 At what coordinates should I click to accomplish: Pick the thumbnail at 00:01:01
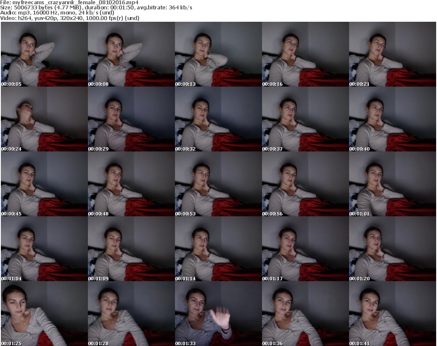[393, 184]
